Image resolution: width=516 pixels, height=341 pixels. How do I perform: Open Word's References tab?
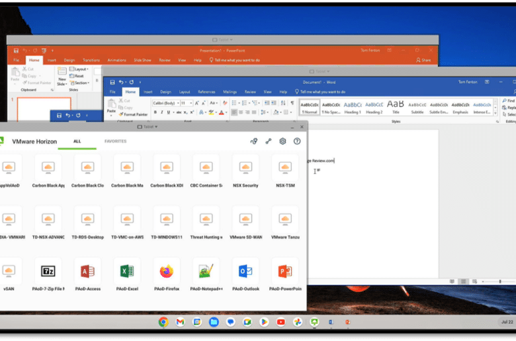206,92
